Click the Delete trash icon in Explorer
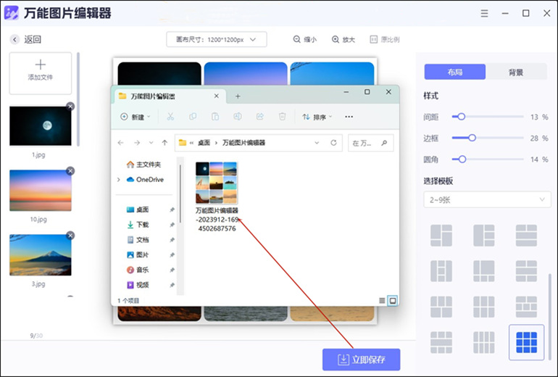This screenshot has width=558, height=377. click(282, 117)
